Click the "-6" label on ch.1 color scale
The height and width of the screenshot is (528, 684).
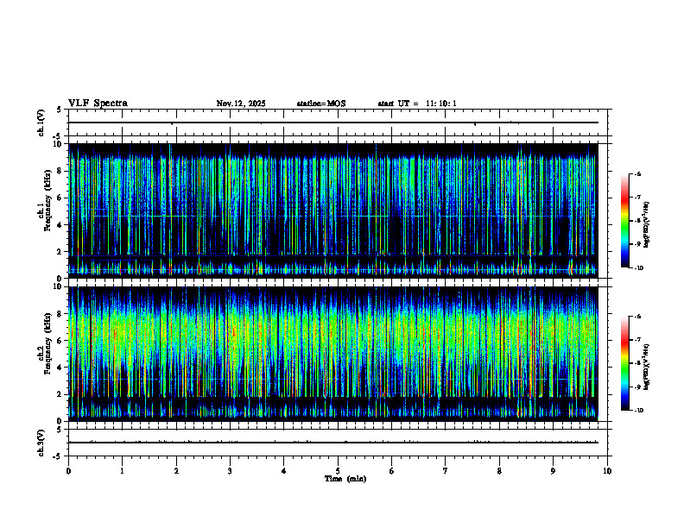636,173
